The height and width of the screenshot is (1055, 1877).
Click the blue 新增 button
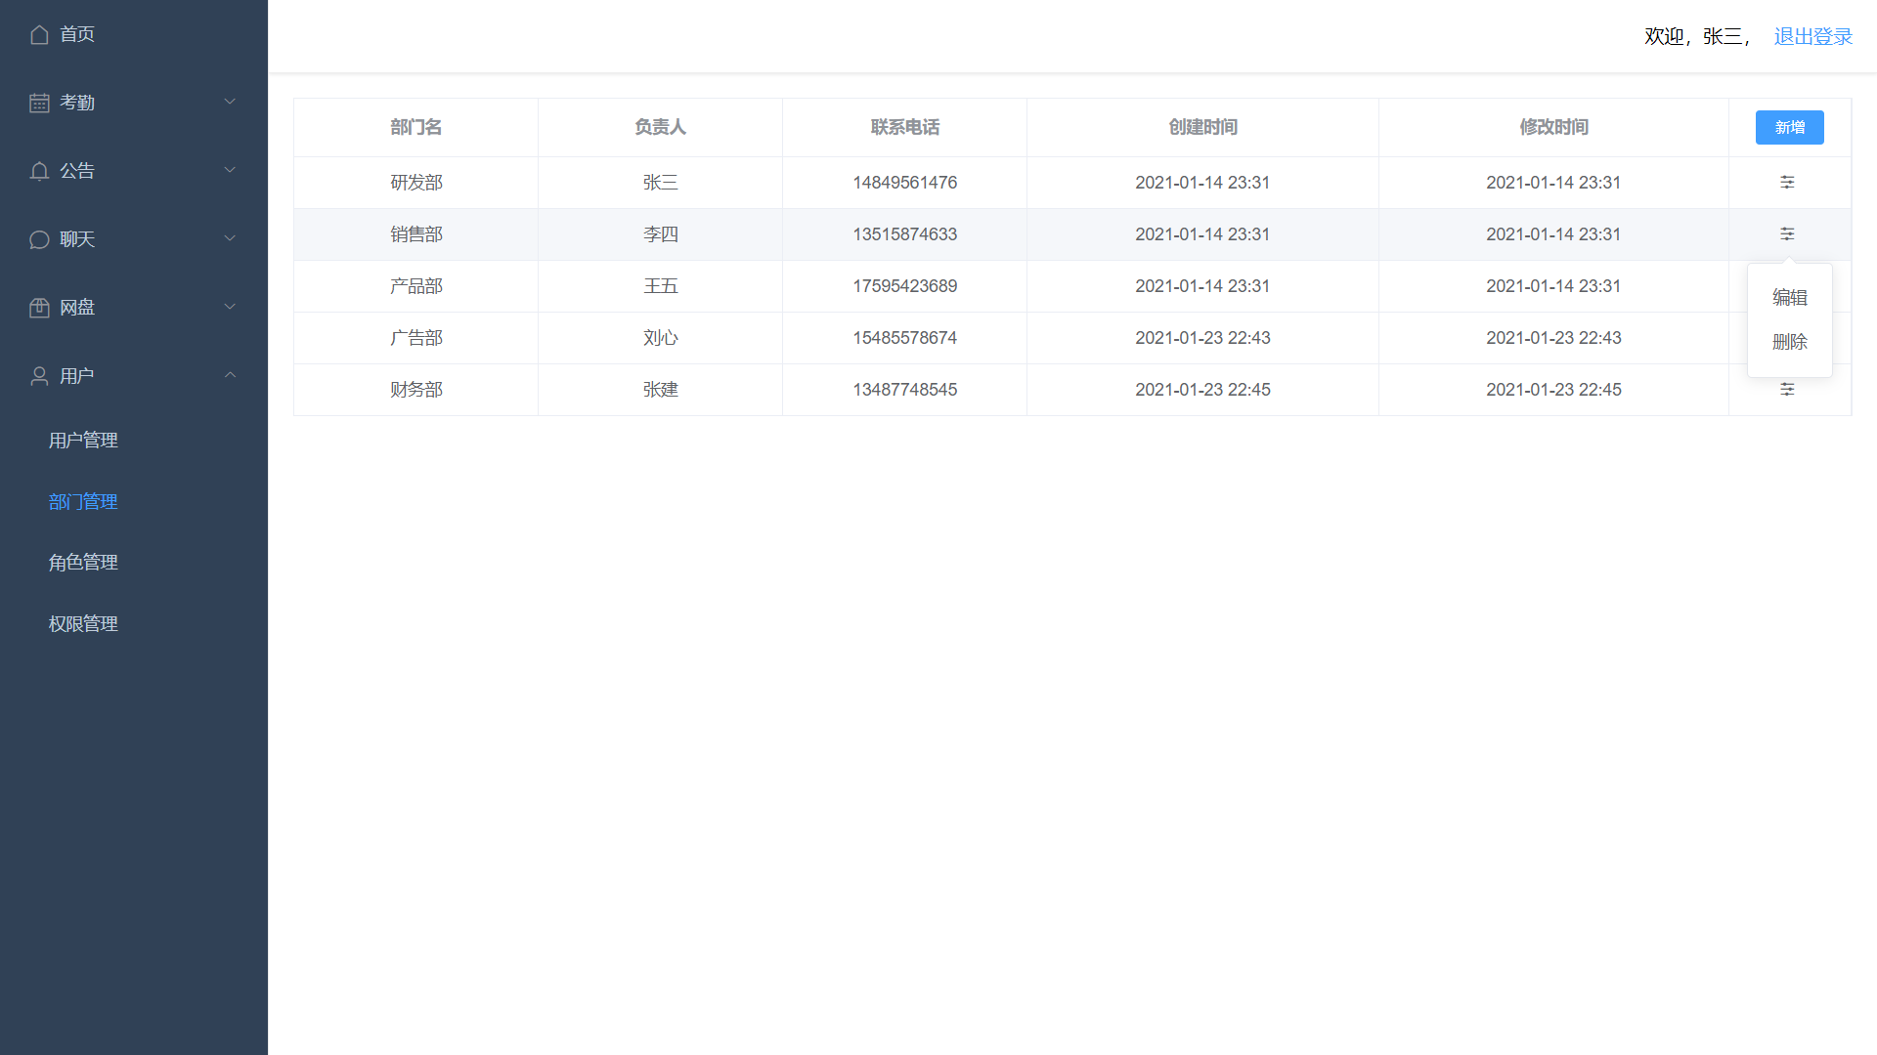pyautogui.click(x=1789, y=127)
